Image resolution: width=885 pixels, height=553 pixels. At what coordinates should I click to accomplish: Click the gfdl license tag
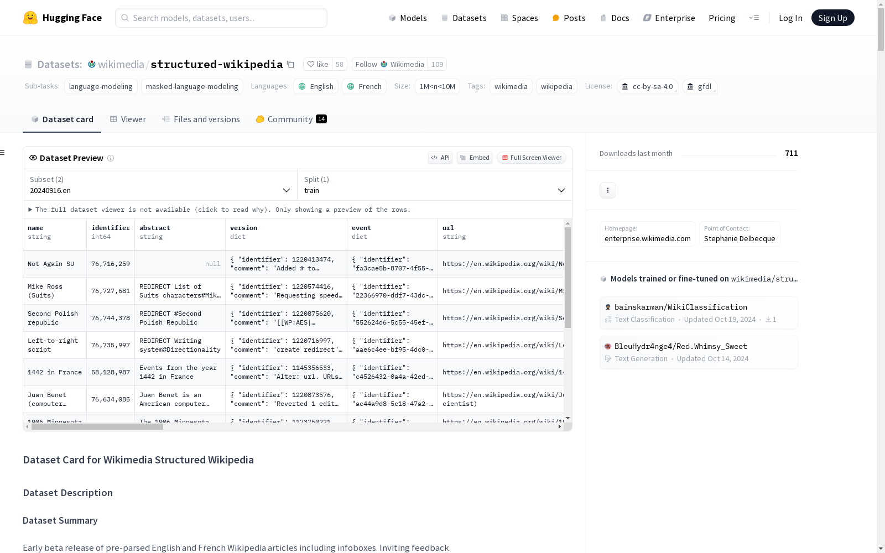700,86
